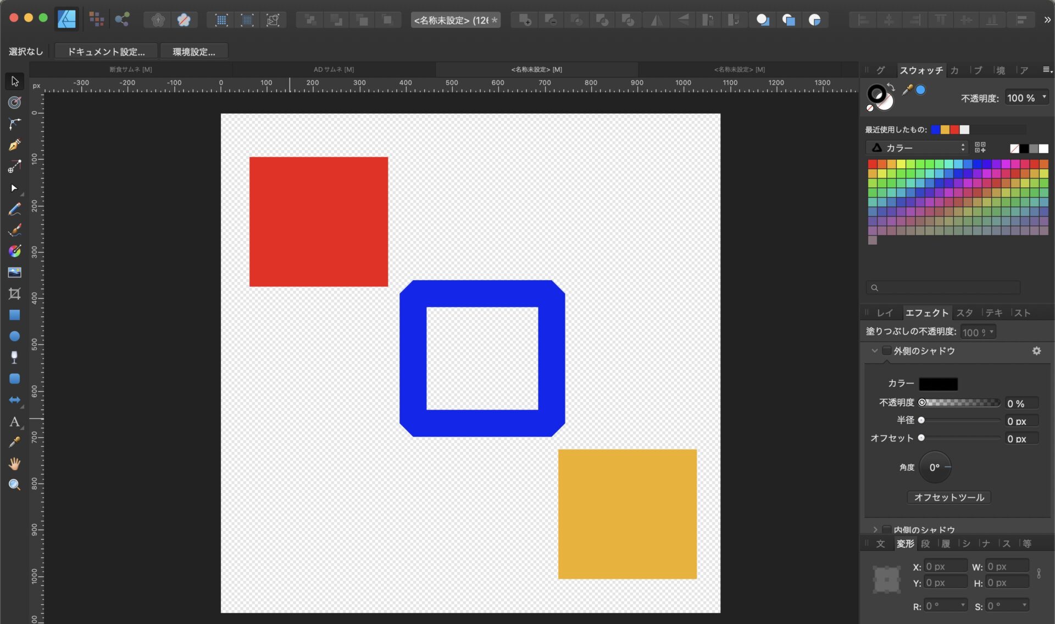Select the Rectangle shape tool
This screenshot has height=624, width=1055.
point(15,315)
